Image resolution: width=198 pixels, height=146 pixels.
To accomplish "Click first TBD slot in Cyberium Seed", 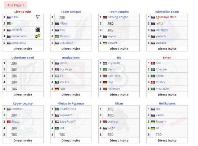I will coord(14,63).
